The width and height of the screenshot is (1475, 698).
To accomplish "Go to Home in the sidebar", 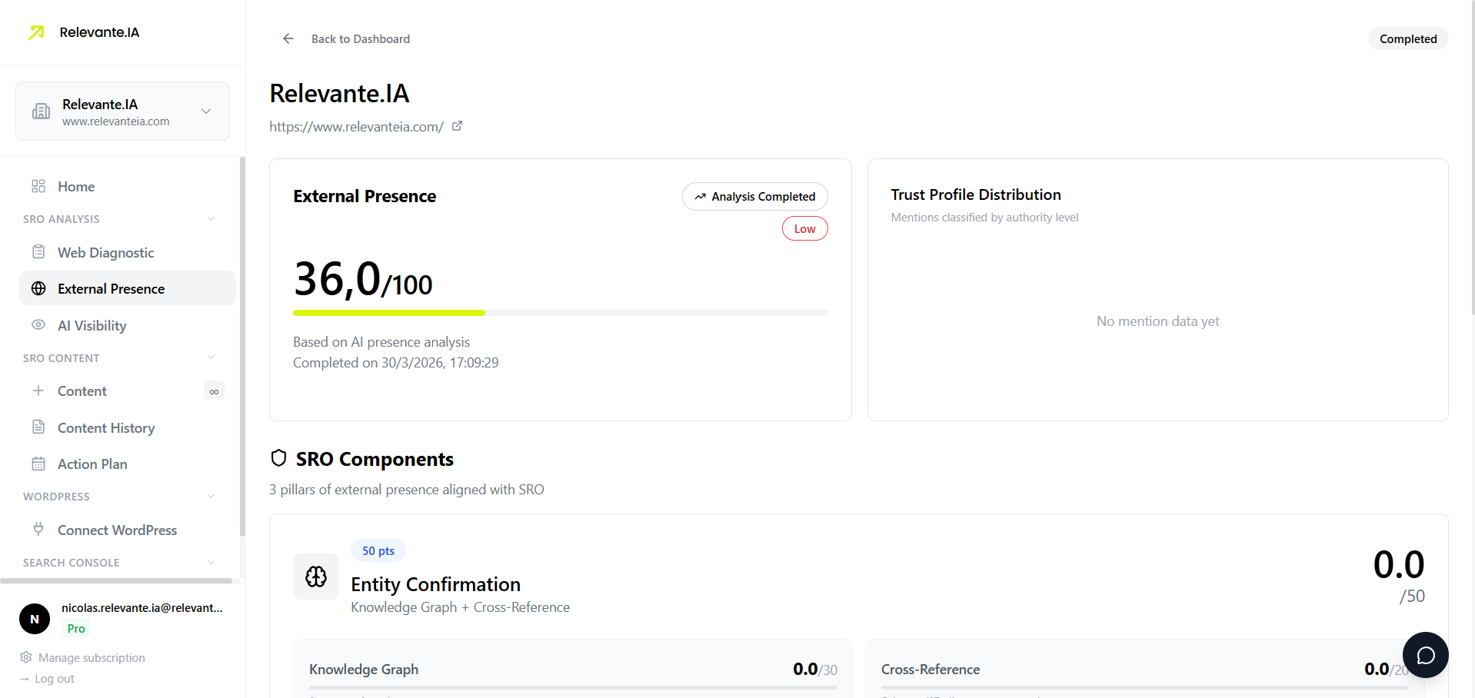I will [x=76, y=186].
